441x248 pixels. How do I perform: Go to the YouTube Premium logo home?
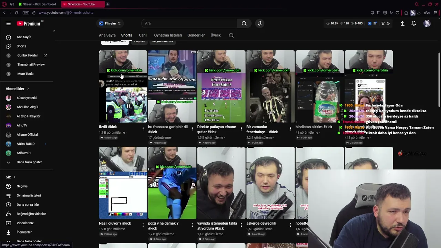click(29, 23)
